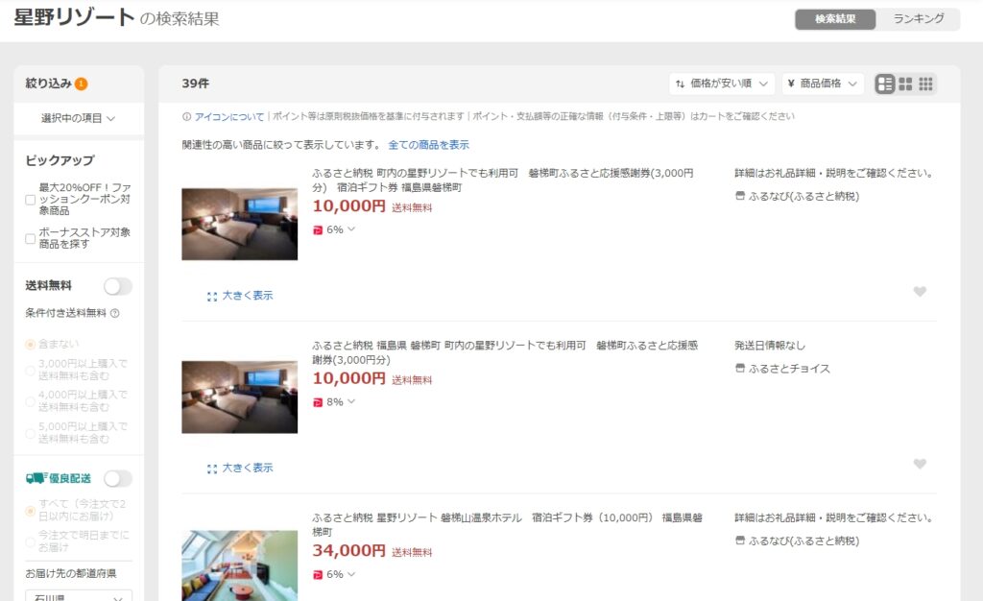This screenshot has height=601, width=983.
Task: Favorite the second 10,000円 item heart
Action: tap(920, 464)
